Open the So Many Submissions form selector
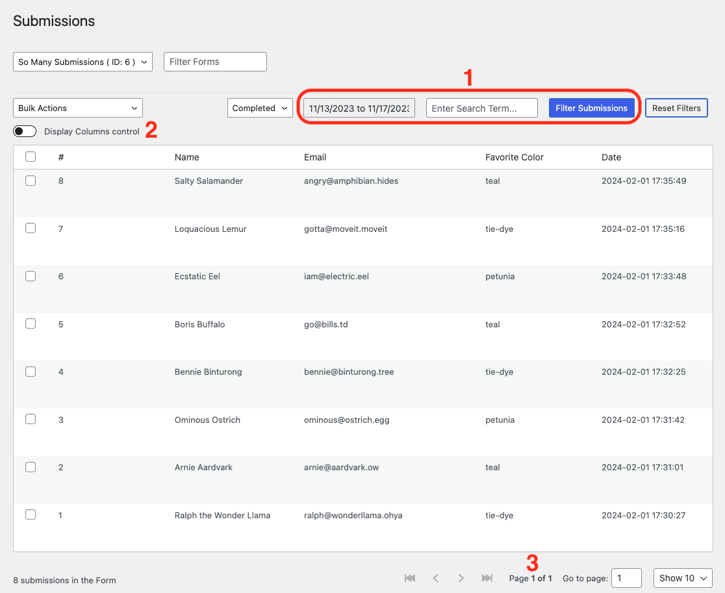This screenshot has height=593, width=725. click(83, 62)
